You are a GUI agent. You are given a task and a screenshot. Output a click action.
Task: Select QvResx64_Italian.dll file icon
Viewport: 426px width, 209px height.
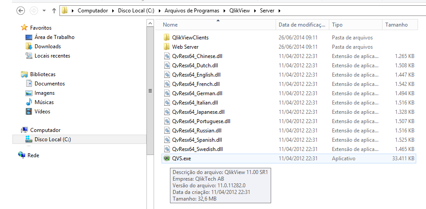167,102
